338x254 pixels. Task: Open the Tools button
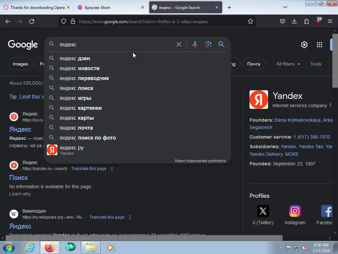pos(316,64)
